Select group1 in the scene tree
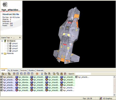This screenshot has height=100, width=116. pyautogui.click(x=15, y=43)
